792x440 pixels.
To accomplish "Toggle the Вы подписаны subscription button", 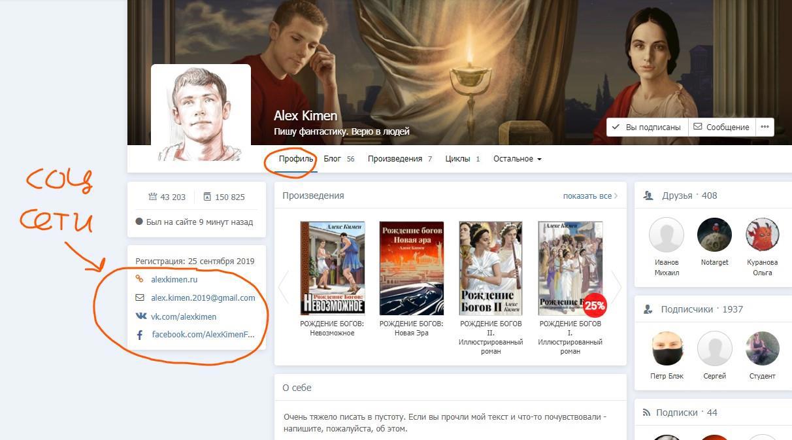I will [647, 127].
